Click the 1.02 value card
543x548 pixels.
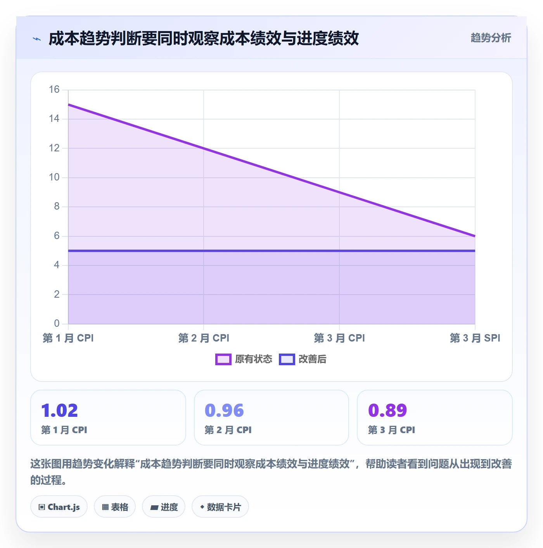pyautogui.click(x=108, y=418)
